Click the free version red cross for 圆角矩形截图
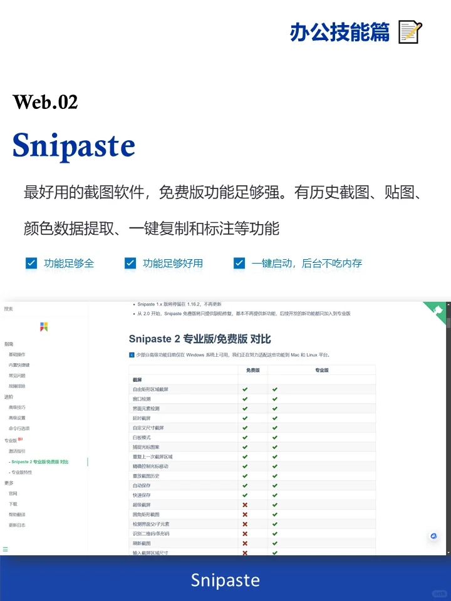451x601 pixels. [x=245, y=515]
